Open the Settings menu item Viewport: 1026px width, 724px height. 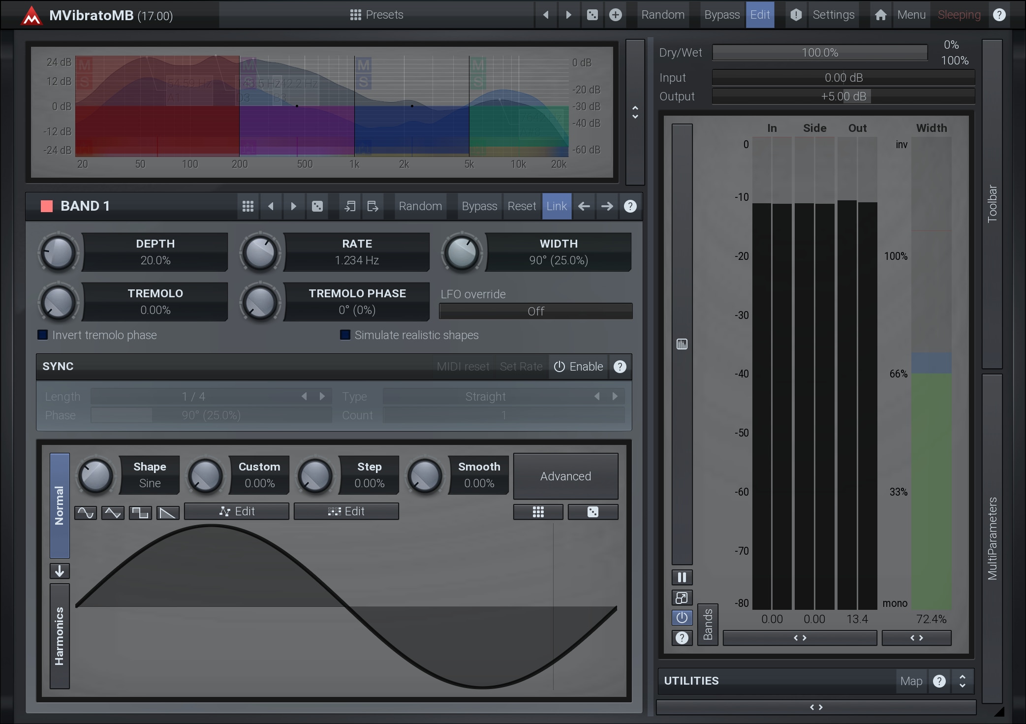click(x=833, y=15)
